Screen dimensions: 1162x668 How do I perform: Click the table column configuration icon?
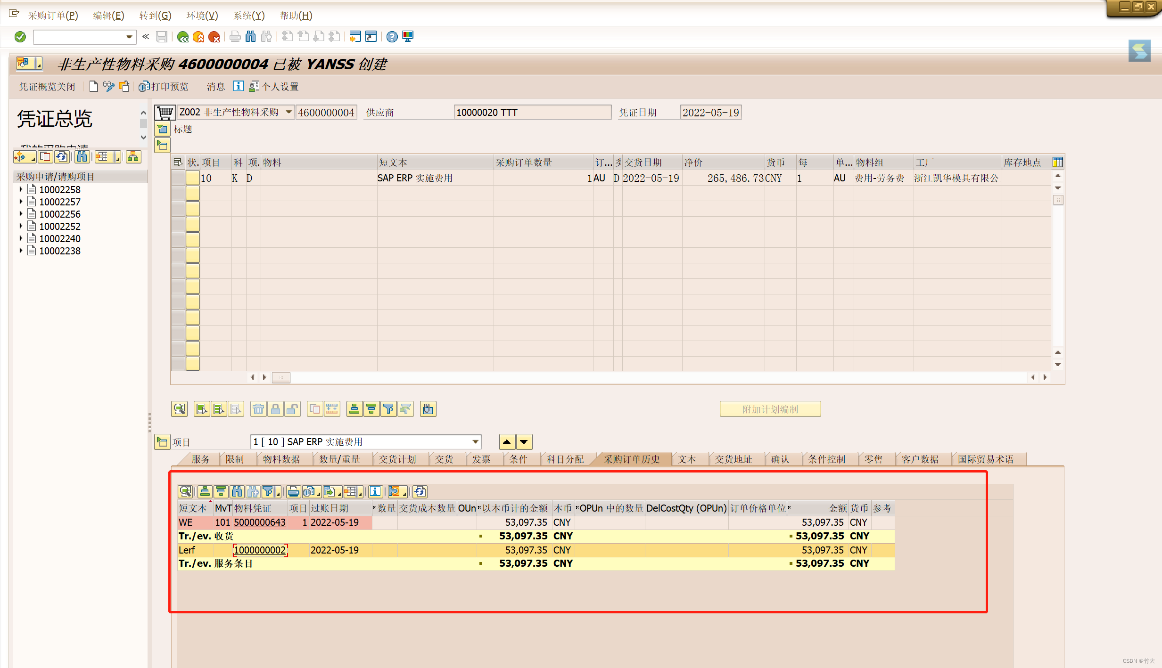(1057, 163)
